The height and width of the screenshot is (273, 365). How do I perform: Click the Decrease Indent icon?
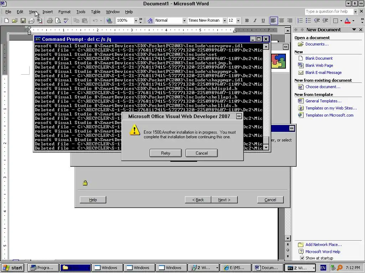coord(317,21)
